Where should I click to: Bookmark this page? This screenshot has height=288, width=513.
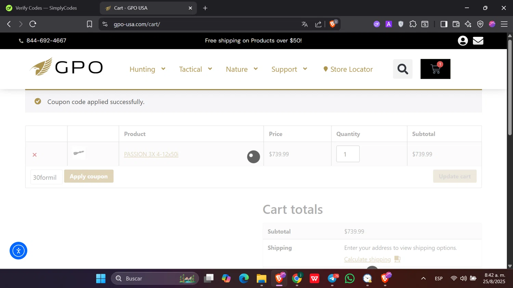pos(89,24)
